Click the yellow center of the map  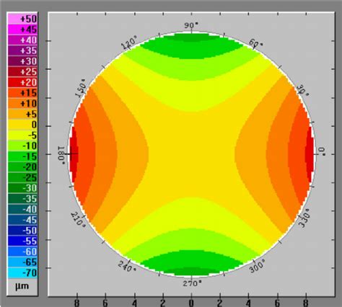[x=191, y=154]
